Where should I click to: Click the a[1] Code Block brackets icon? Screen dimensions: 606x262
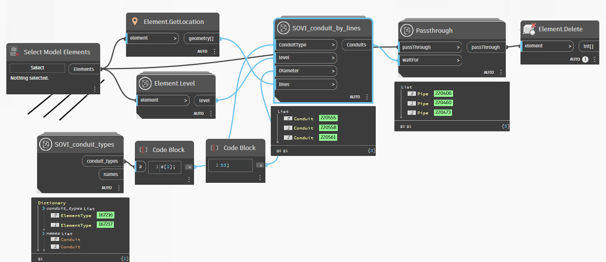coord(143,150)
